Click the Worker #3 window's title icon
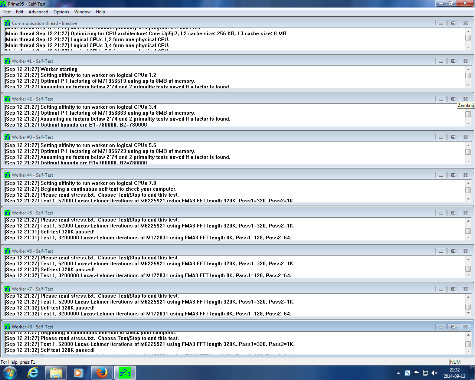The height and width of the screenshot is (380, 475). tap(7, 137)
